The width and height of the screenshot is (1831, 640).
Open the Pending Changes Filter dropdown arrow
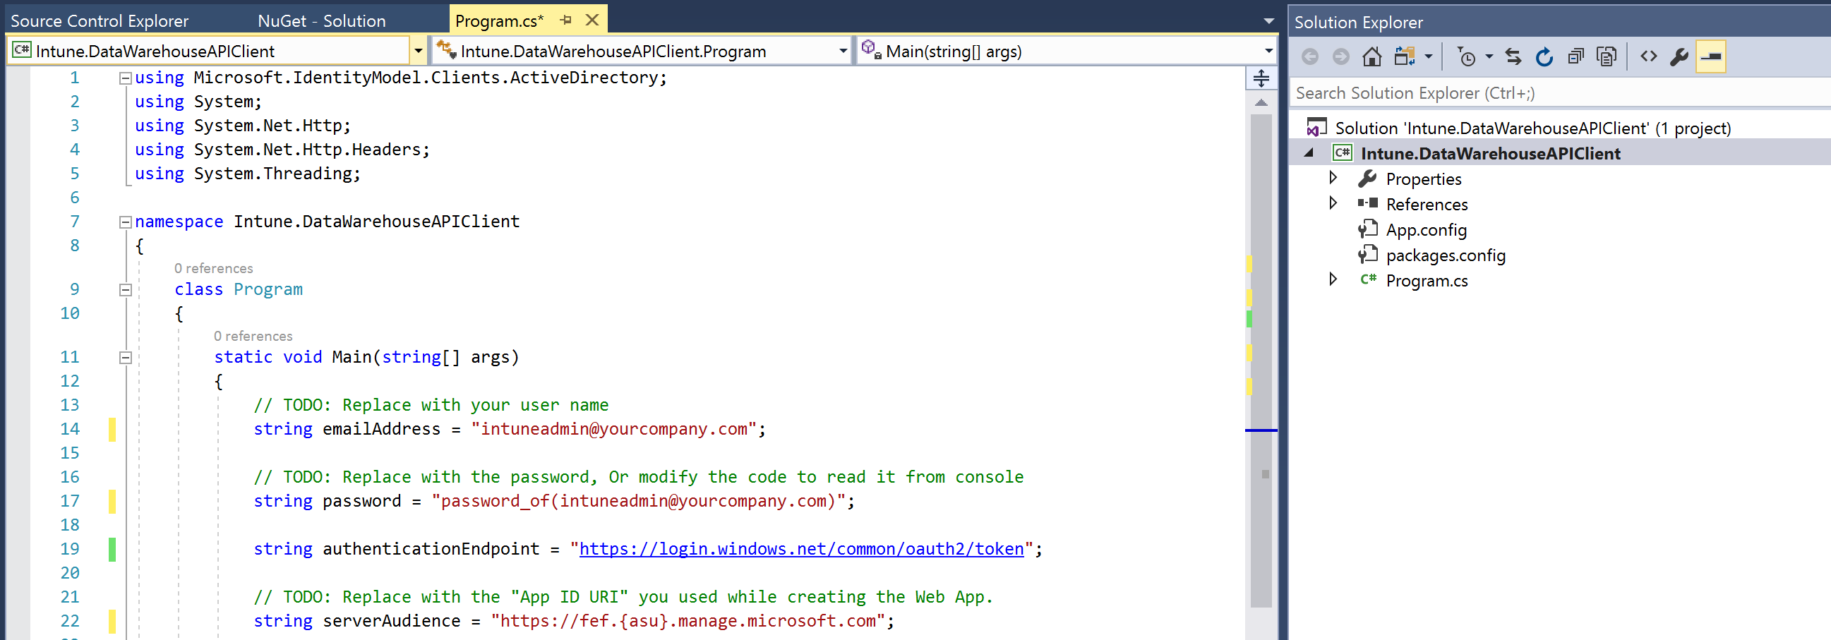pyautogui.click(x=1489, y=57)
